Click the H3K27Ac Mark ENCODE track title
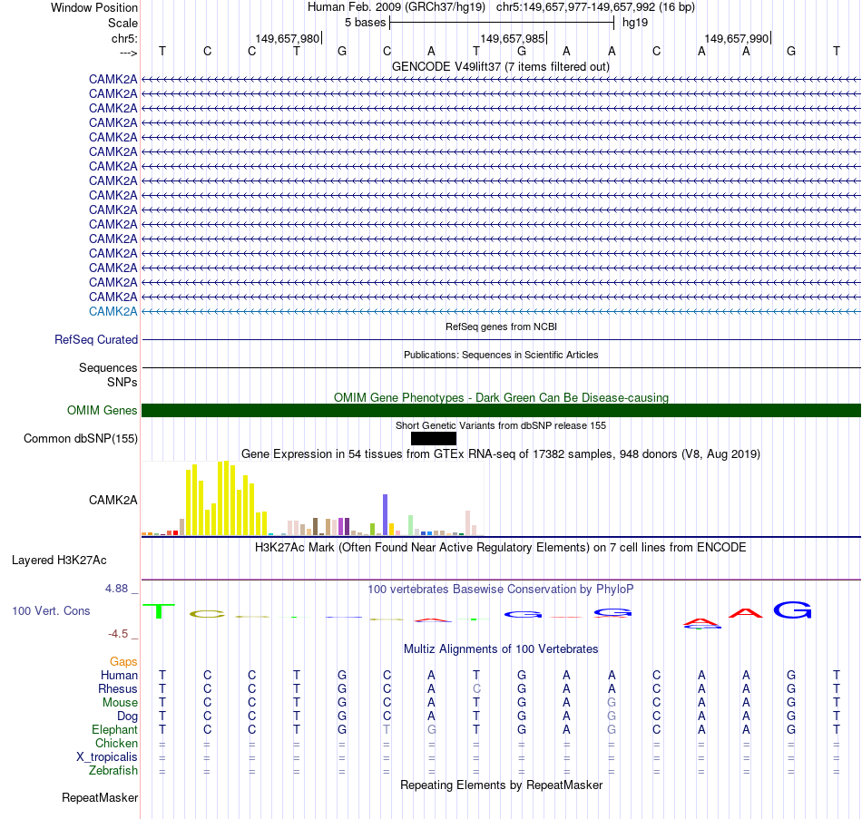This screenshot has width=862, height=819. click(x=500, y=548)
